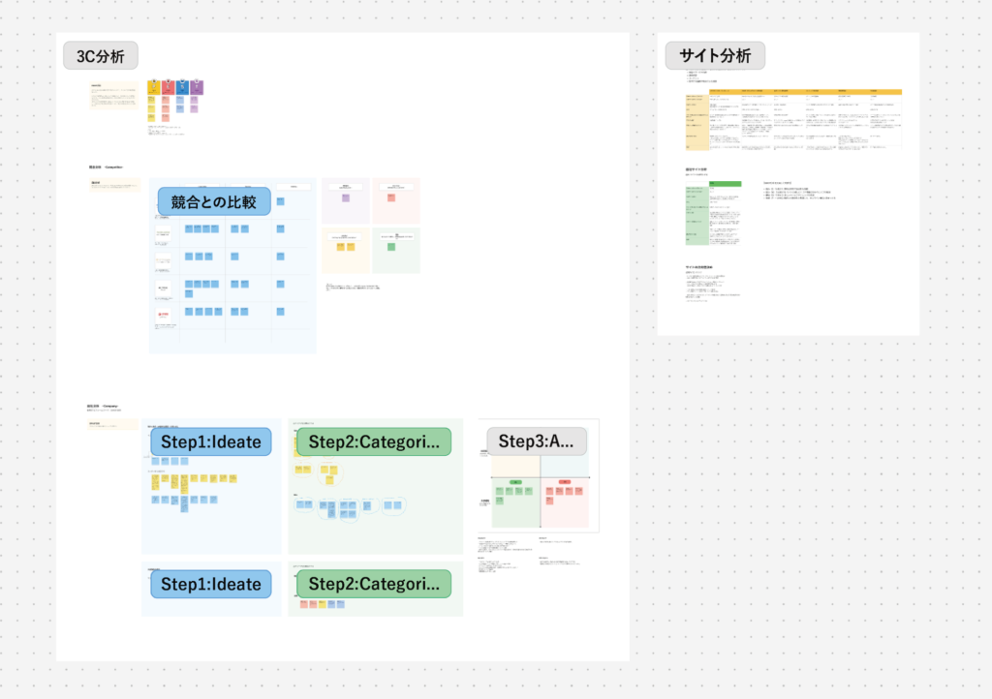992x699 pixels.
Task: Click the blue header card under 3C分析
Action: (x=182, y=86)
